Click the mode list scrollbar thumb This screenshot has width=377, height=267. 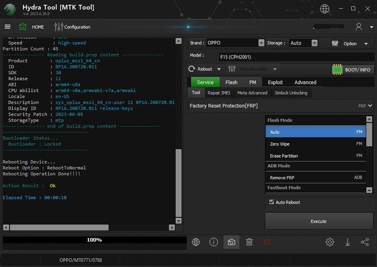pos(369,134)
